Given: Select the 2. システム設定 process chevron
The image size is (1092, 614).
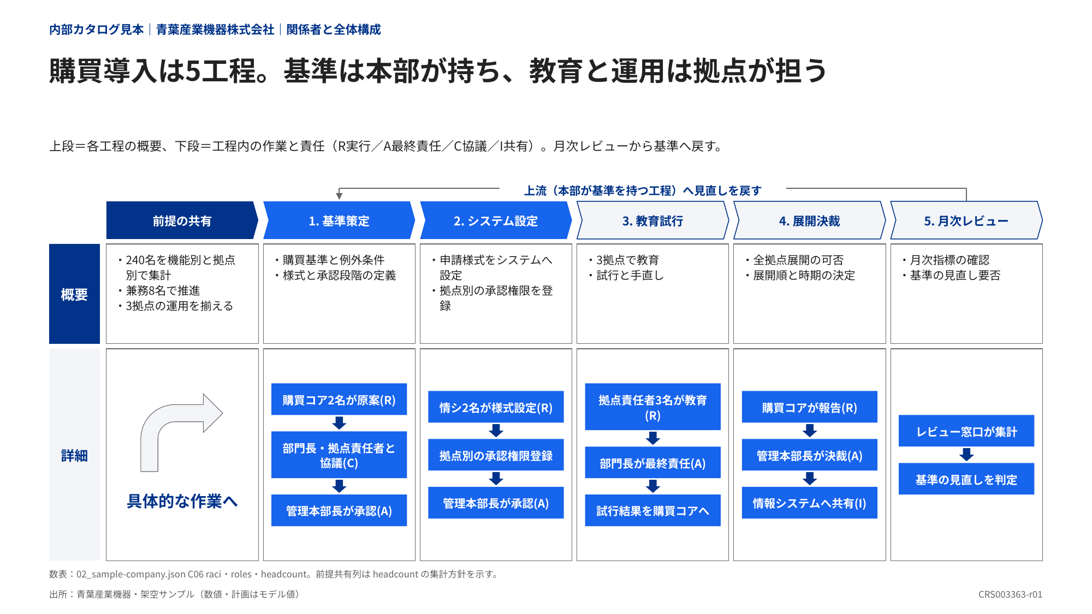Looking at the screenshot, I should [x=496, y=220].
